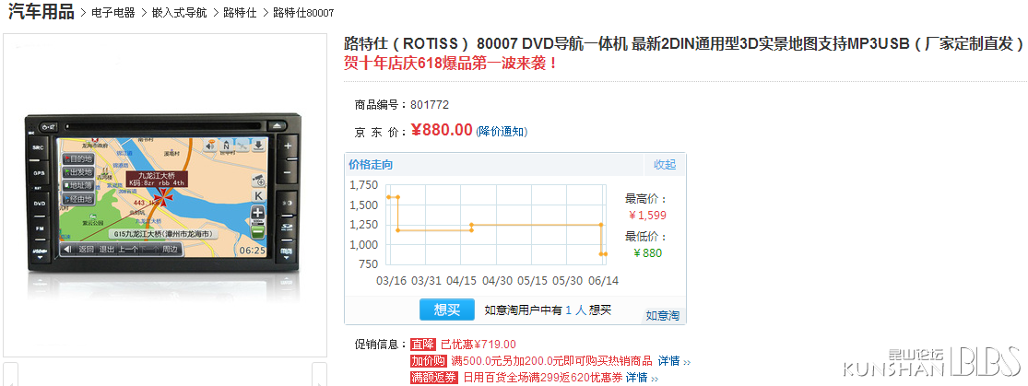The height and width of the screenshot is (386, 1028).
Task: Click the 04/15 chart axis label
Action: click(x=462, y=280)
